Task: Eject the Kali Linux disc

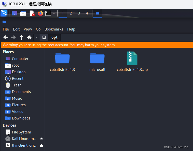Action: pos(42,139)
